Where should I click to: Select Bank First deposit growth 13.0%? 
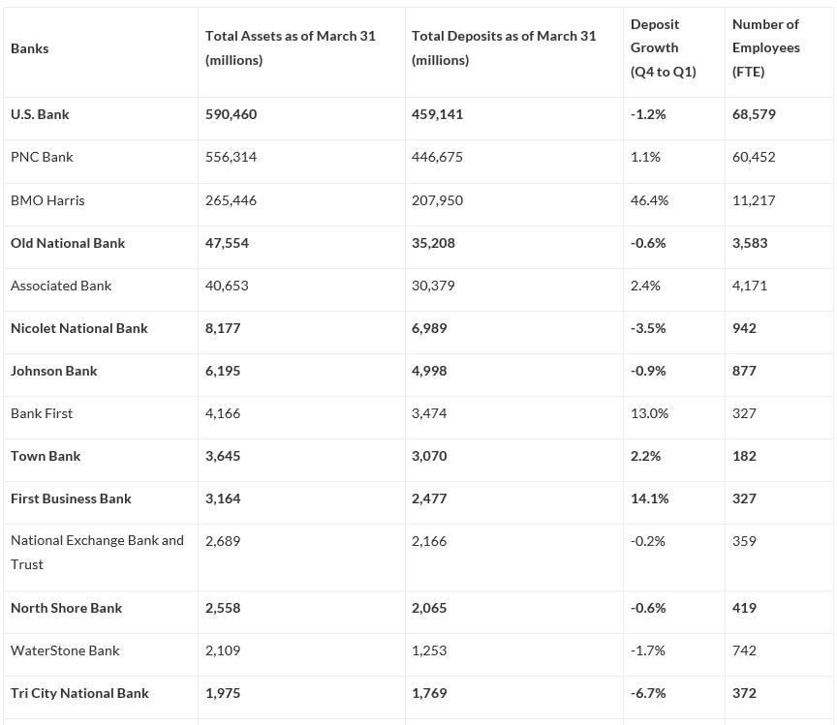point(649,413)
